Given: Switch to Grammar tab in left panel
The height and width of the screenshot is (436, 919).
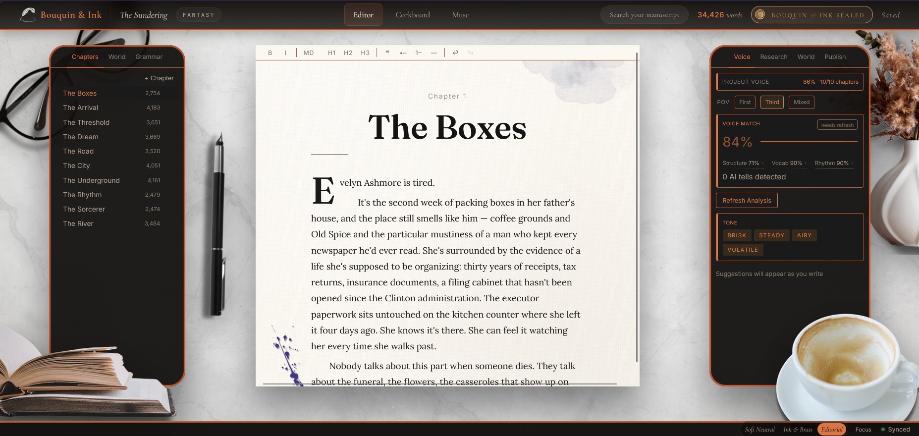Looking at the screenshot, I should pyautogui.click(x=149, y=57).
